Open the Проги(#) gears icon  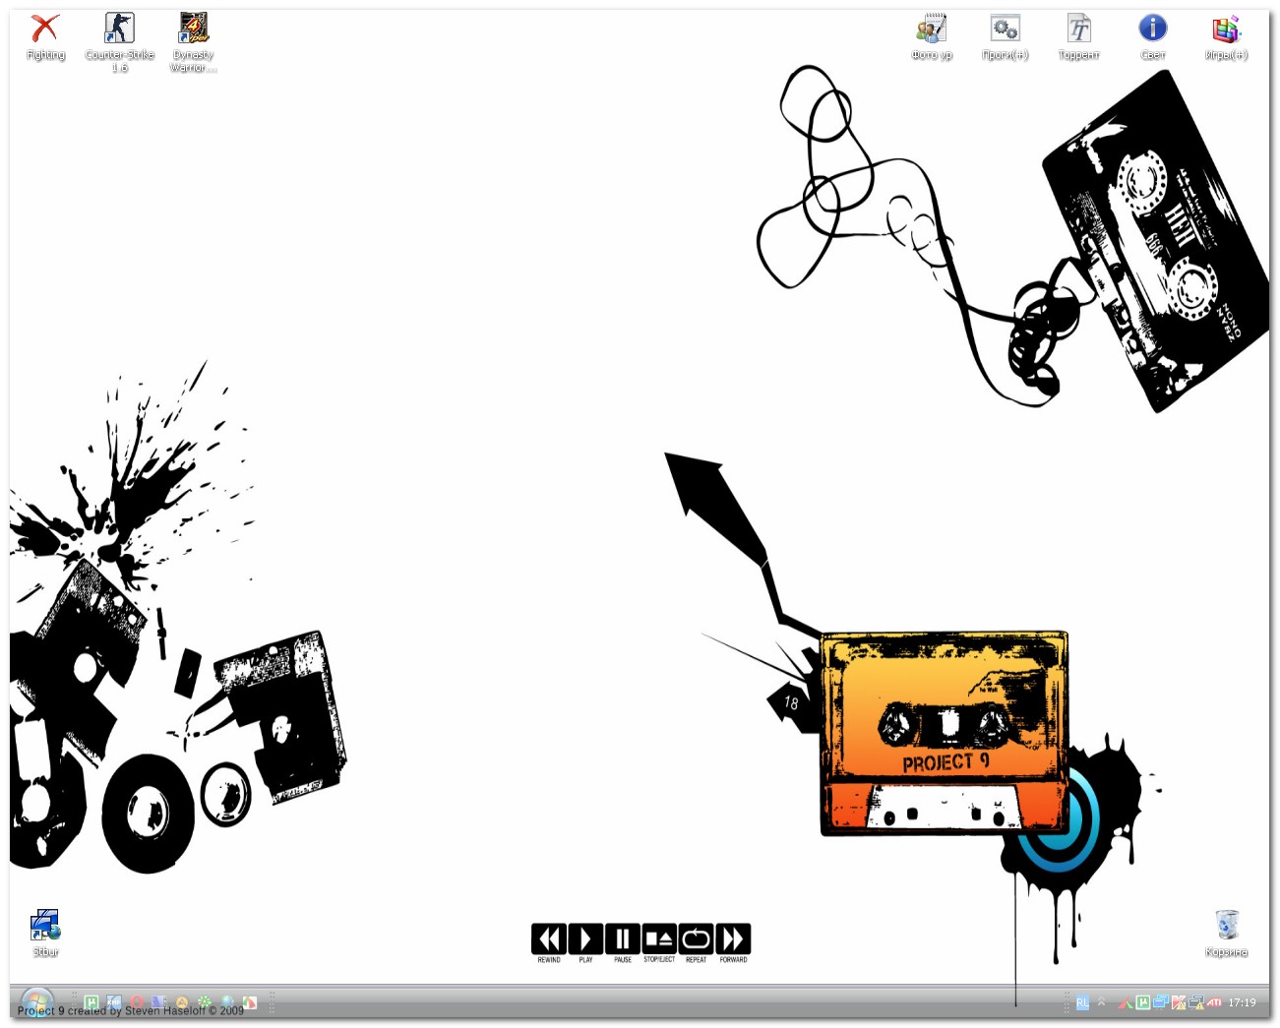click(x=1005, y=30)
